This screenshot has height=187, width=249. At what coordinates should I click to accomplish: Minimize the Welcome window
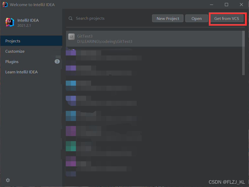(x=212, y=5)
